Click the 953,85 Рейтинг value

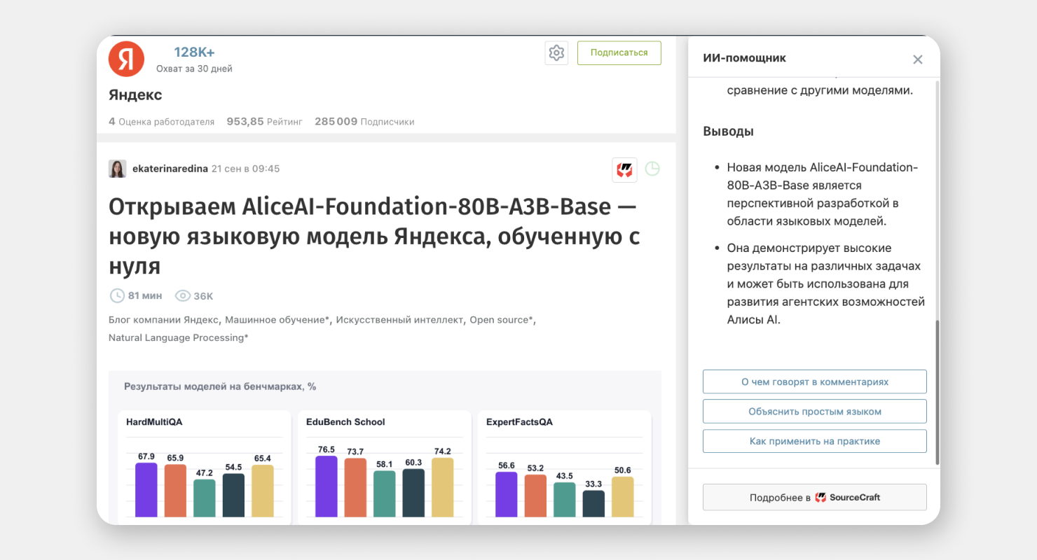click(x=264, y=122)
